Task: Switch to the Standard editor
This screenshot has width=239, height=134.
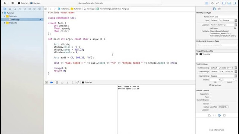Action: click(207, 3)
